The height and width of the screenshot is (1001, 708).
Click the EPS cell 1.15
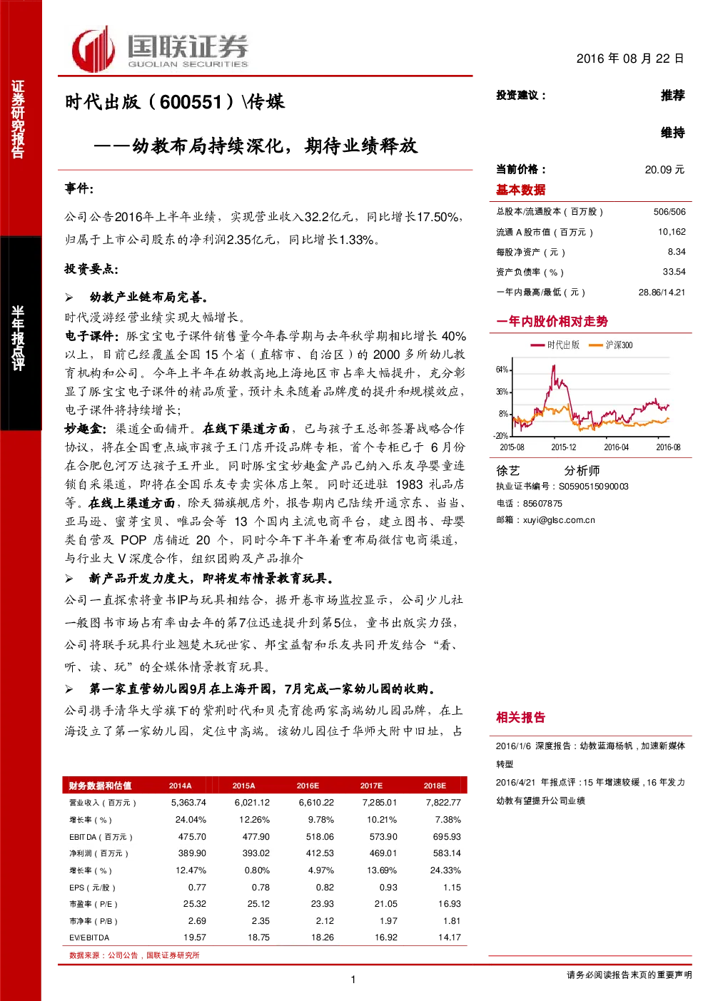452,888
